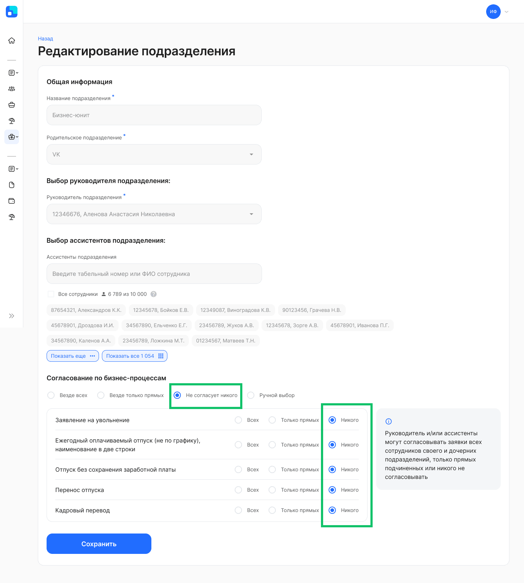Open the home icon in sidebar
Image resolution: width=524 pixels, height=583 pixels.
pos(12,40)
